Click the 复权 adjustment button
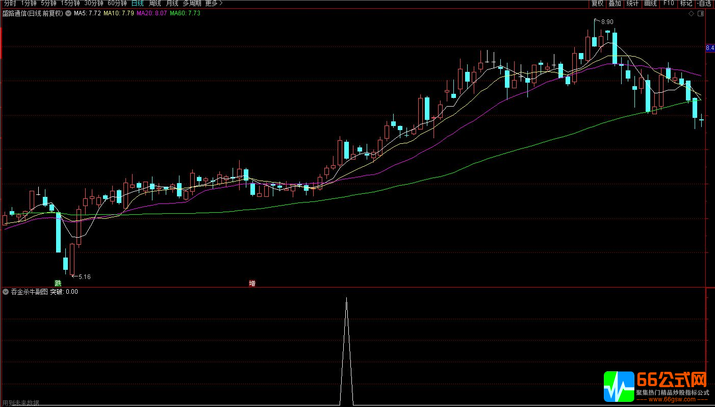The height and width of the screenshot is (407, 715). (x=598, y=3)
